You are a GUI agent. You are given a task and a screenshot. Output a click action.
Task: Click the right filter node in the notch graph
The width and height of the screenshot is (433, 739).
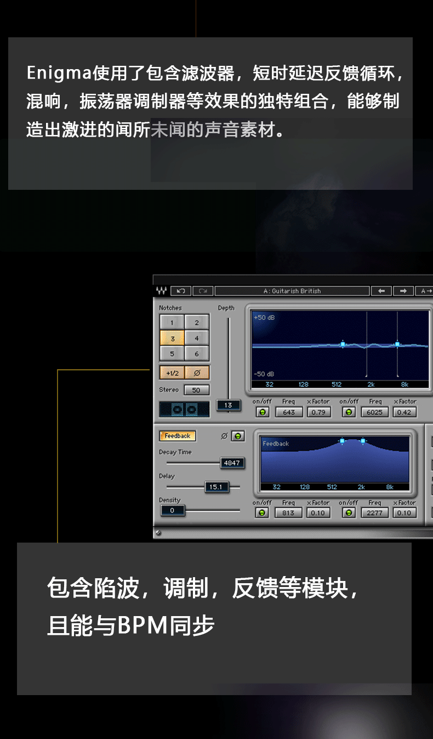(397, 344)
